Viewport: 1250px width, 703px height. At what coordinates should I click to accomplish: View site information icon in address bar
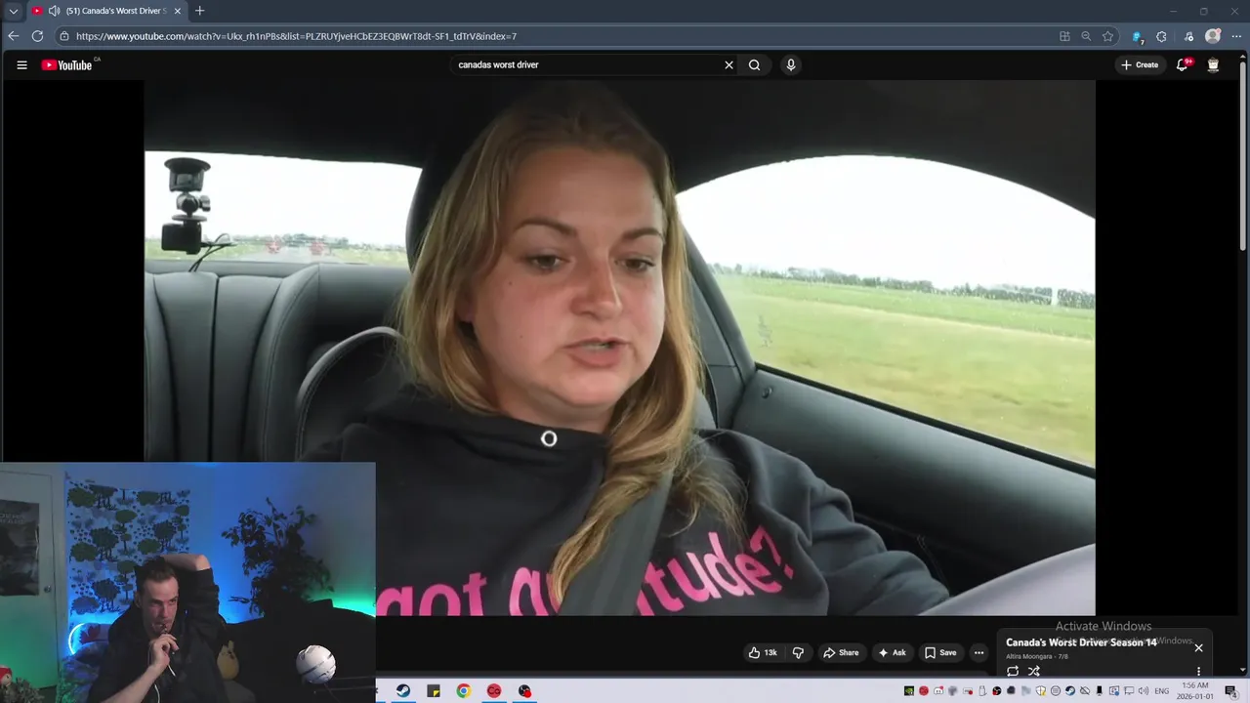64,36
